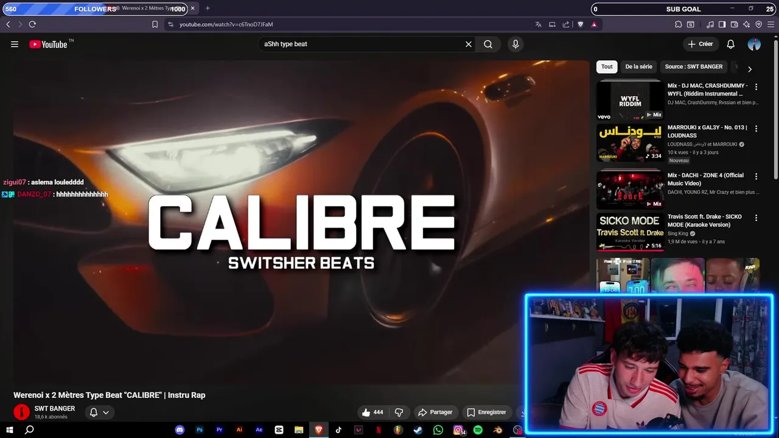Open options for SICKO MODE karaoke video
Viewport: 779px width, 438px height.
[x=756, y=218]
